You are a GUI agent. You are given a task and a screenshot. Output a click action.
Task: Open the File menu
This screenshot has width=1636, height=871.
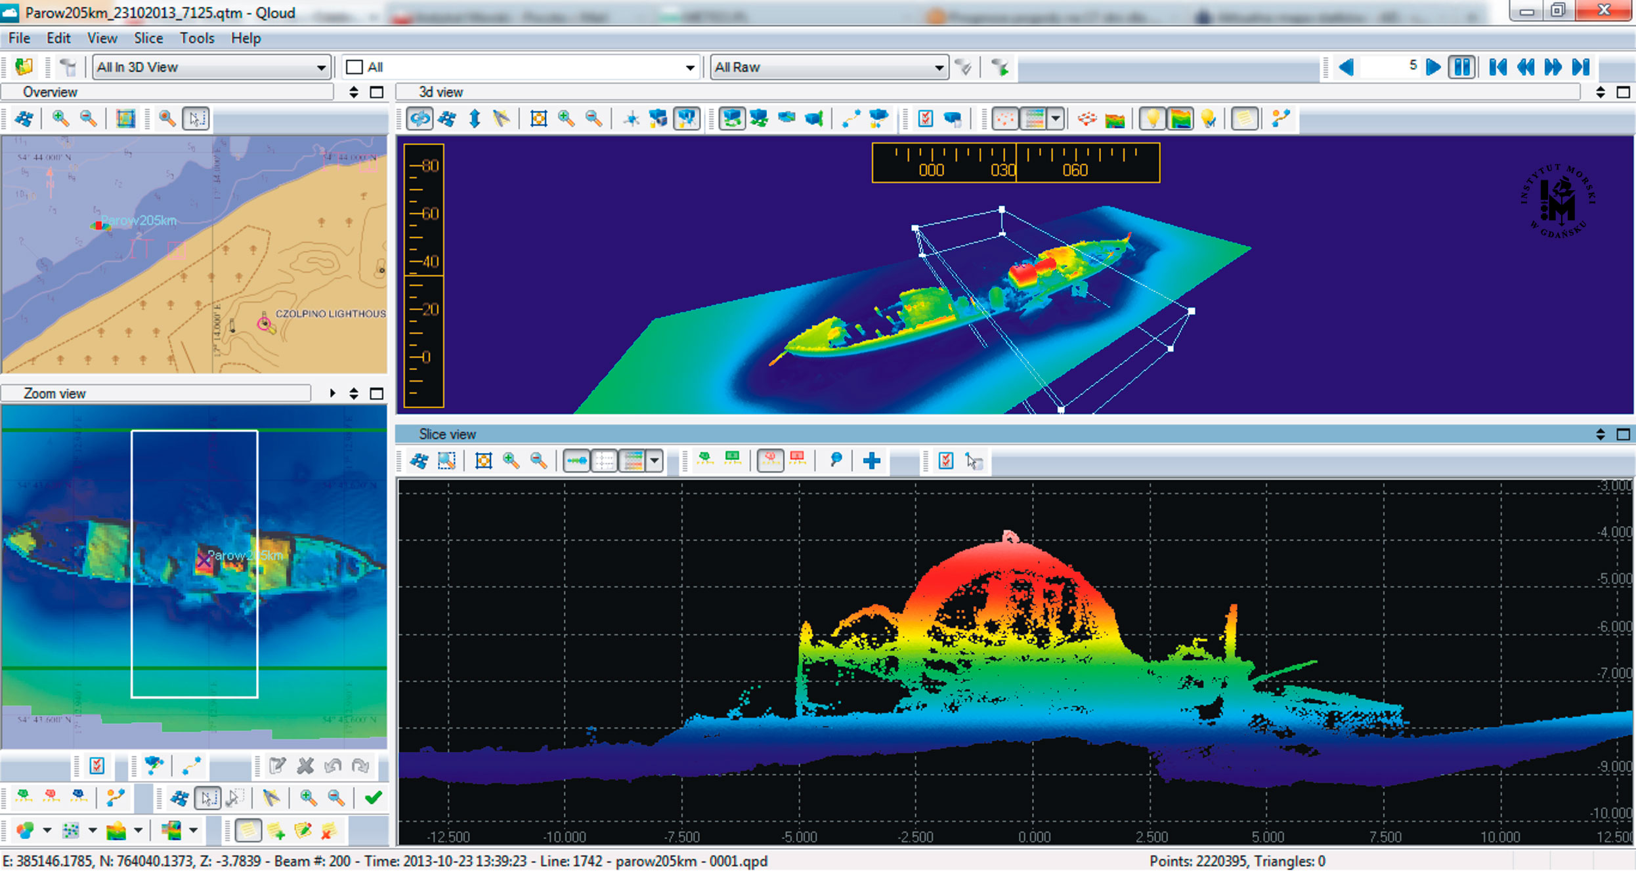(x=19, y=38)
